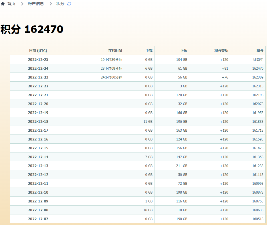Select date cell 2022-12-13
The height and width of the screenshot is (225, 267).
[38, 166]
